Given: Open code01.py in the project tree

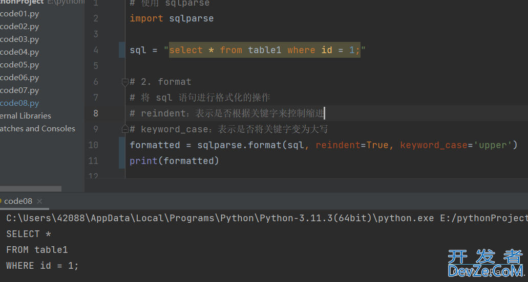Looking at the screenshot, I should [x=19, y=14].
